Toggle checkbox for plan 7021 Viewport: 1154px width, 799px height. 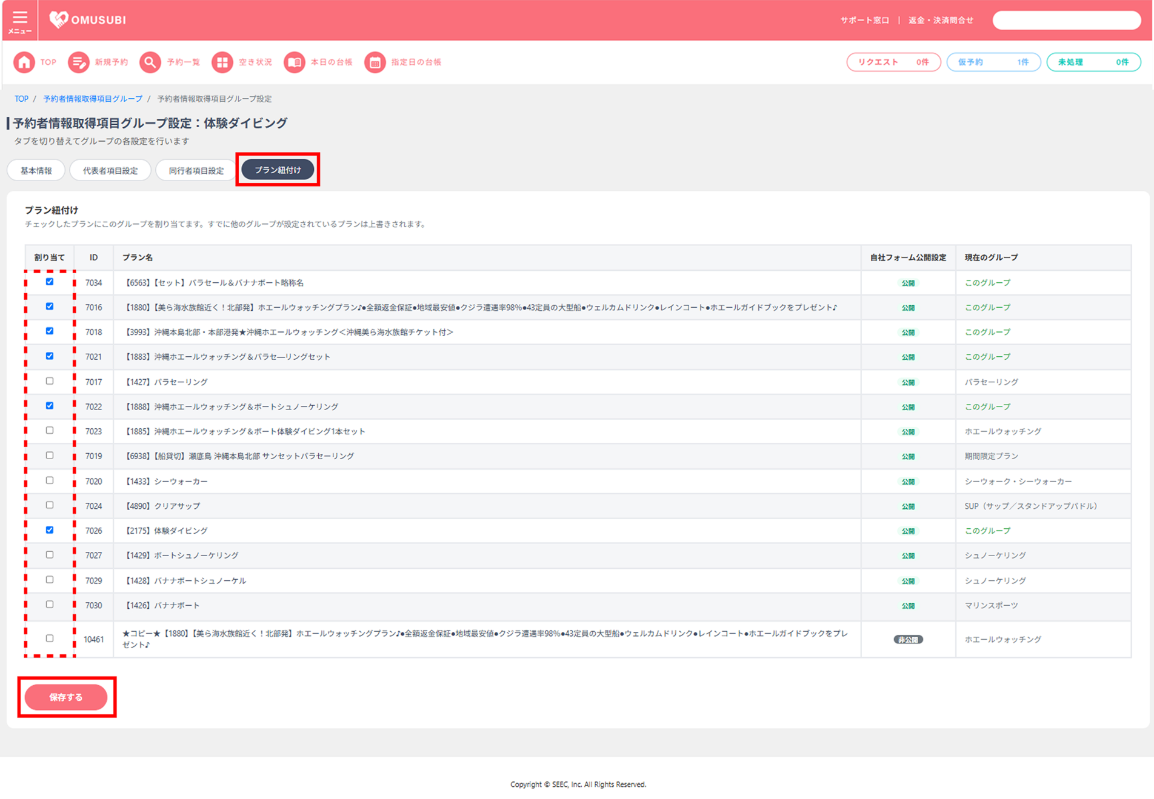pyautogui.click(x=50, y=356)
